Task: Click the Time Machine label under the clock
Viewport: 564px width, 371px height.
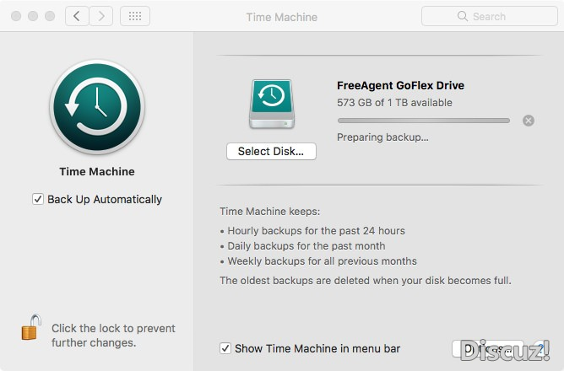Action: 97,172
